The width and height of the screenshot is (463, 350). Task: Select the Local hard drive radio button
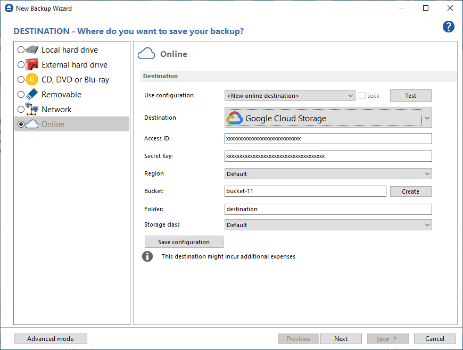point(21,49)
